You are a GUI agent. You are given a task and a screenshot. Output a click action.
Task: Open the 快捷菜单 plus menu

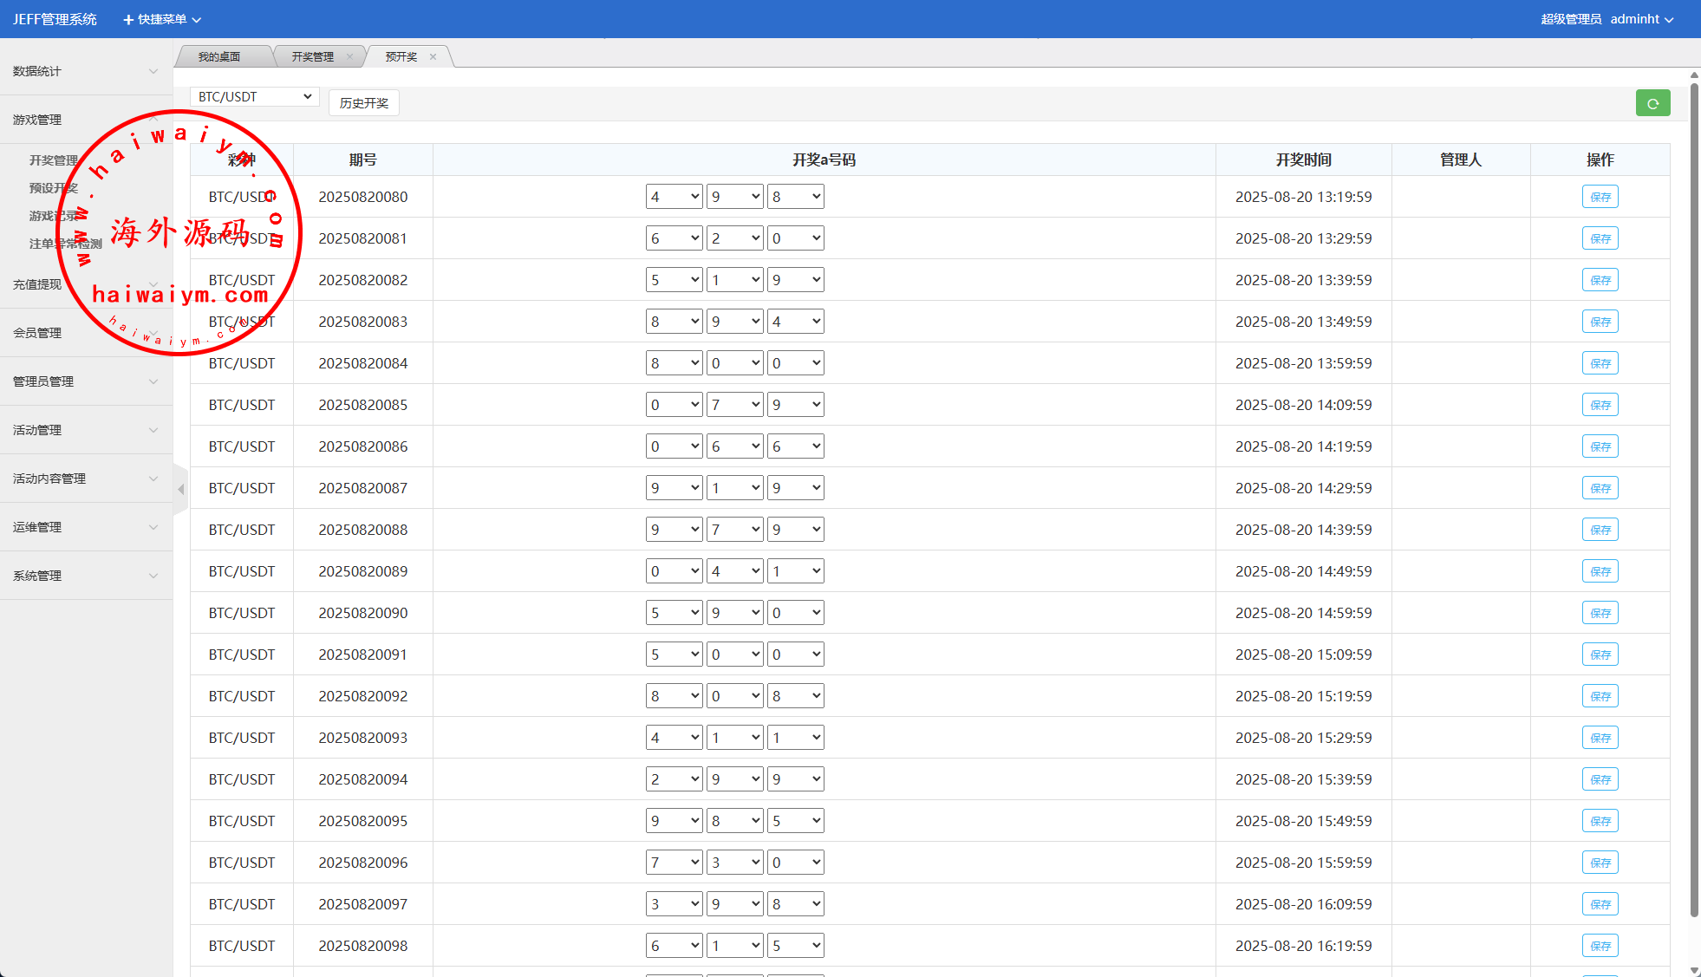162,19
